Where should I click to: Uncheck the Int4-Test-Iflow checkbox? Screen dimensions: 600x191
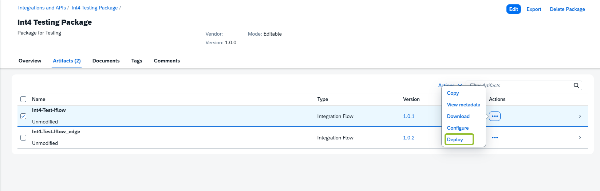click(23, 116)
